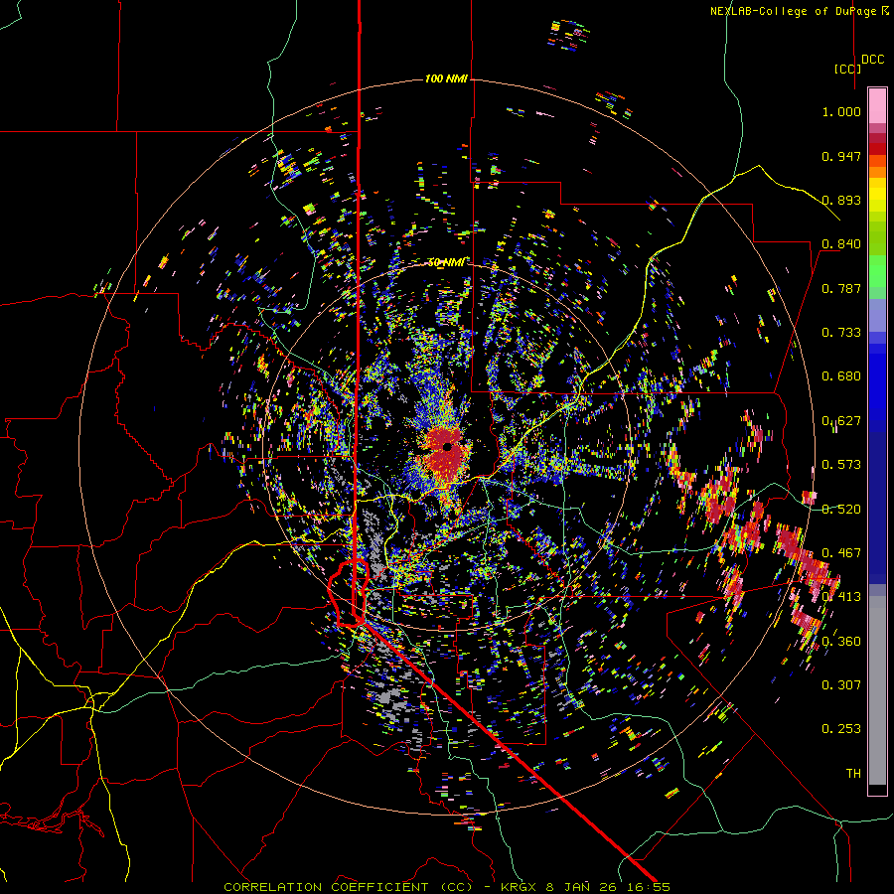Select the 0.893 scale value

(x=841, y=200)
